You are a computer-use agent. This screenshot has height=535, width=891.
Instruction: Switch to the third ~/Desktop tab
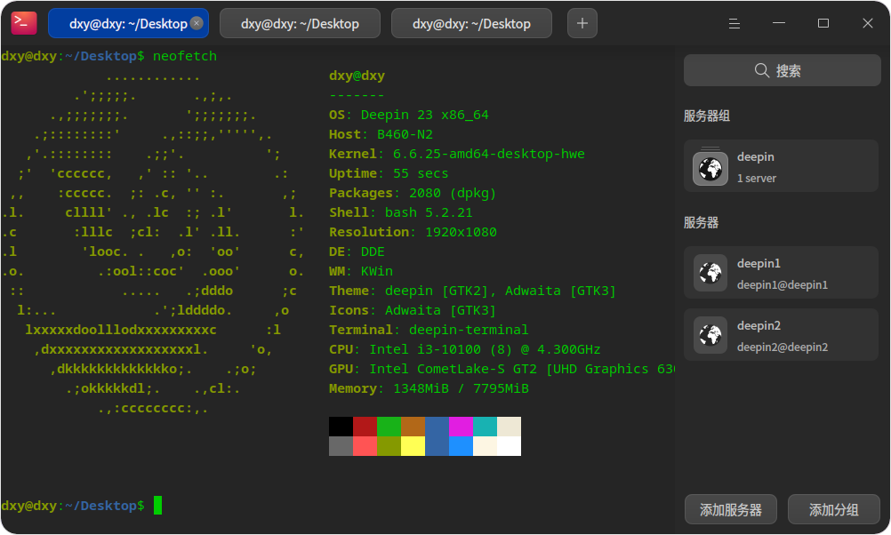471,23
